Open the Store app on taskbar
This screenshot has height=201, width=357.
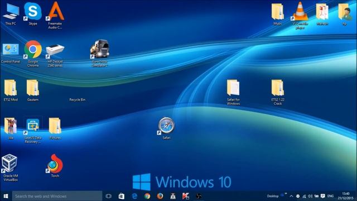122,196
